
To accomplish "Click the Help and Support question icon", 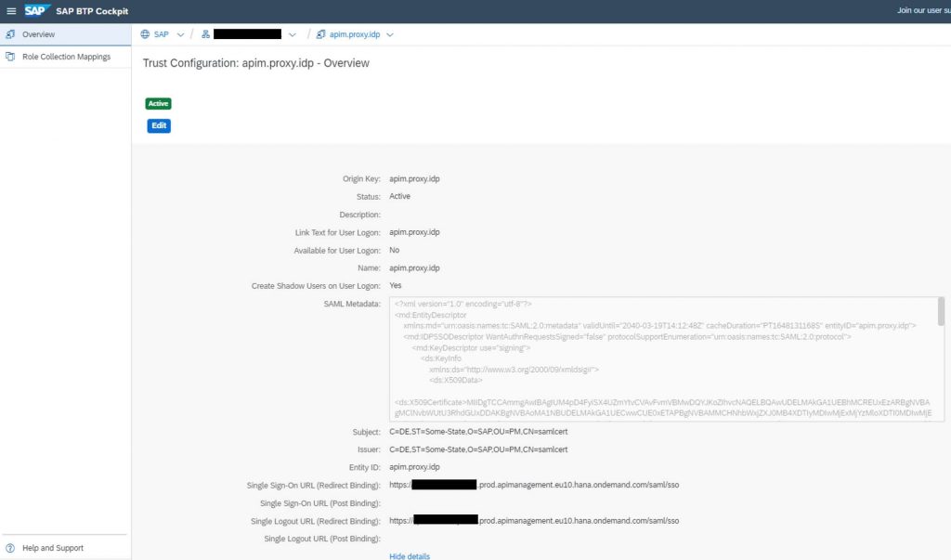I will (10, 548).
